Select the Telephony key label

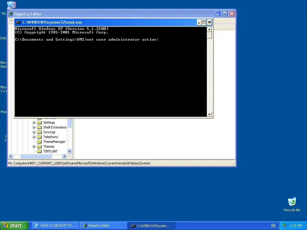point(51,137)
